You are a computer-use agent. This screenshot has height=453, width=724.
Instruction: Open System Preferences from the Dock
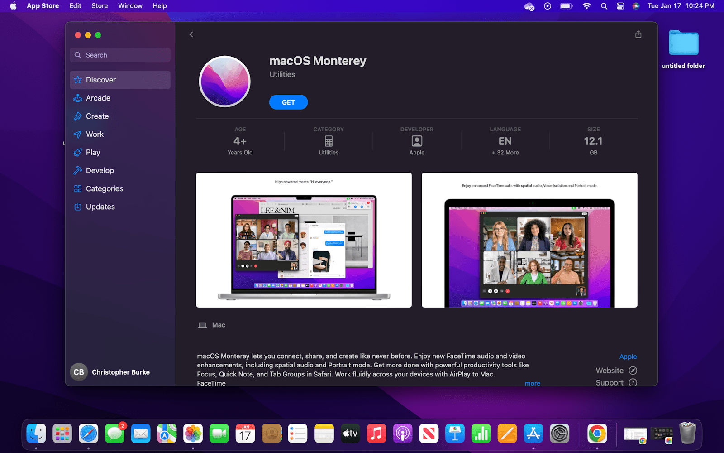coord(560,434)
